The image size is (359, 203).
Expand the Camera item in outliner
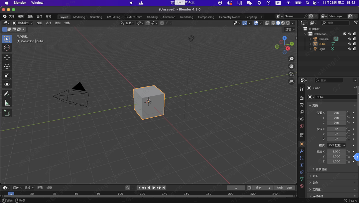coord(310,39)
